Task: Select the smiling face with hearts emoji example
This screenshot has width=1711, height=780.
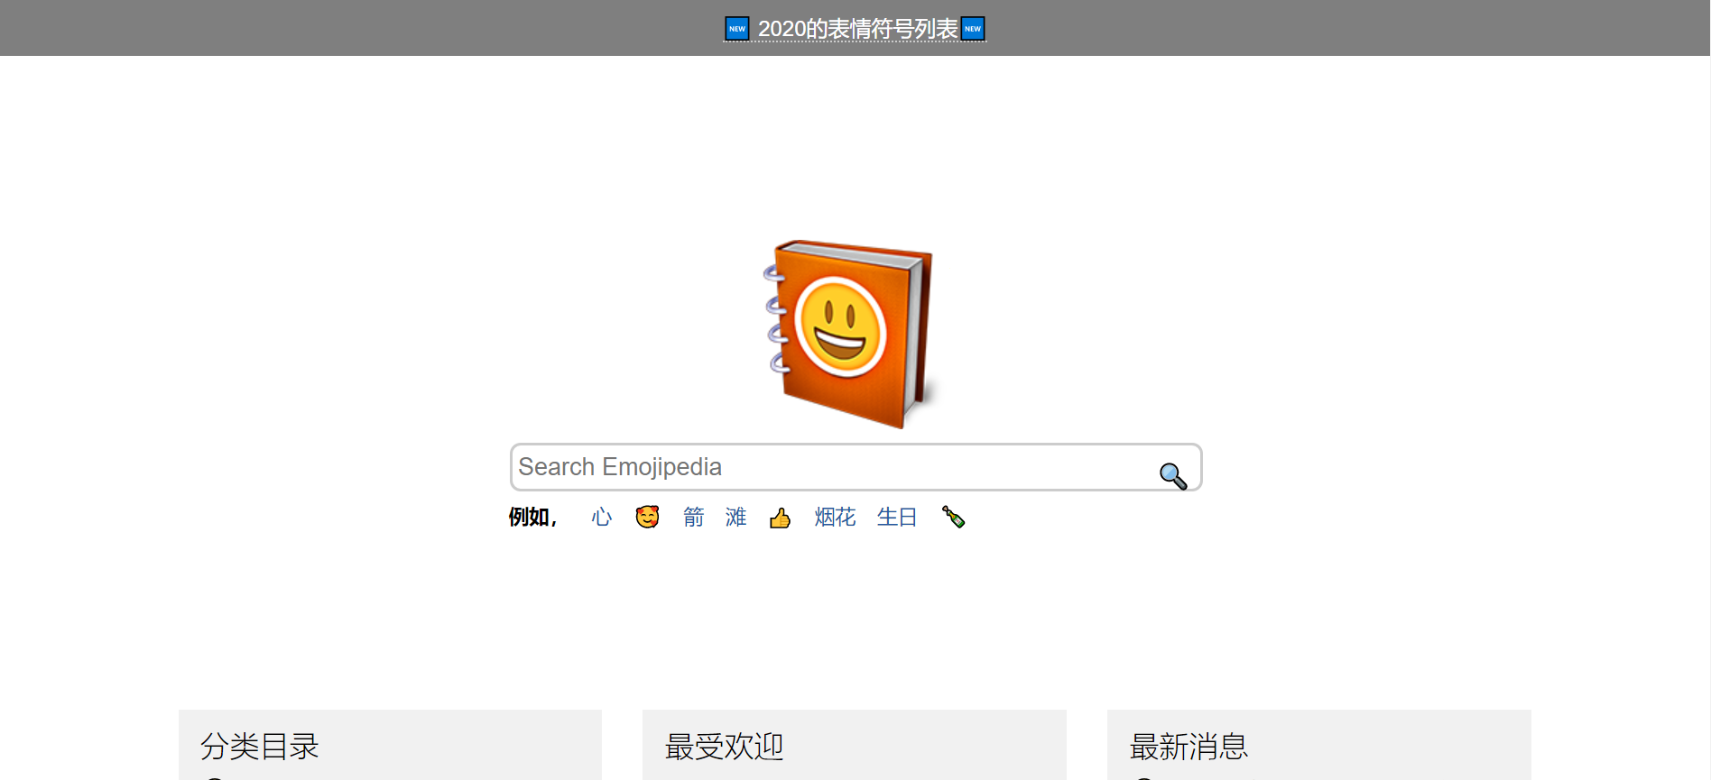Action: coord(647,518)
